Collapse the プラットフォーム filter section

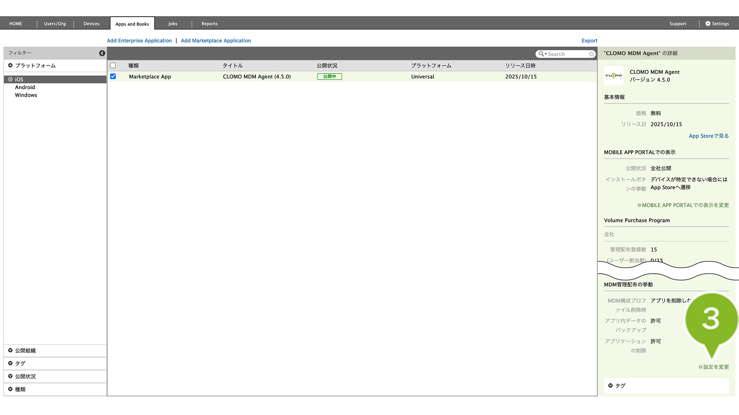point(35,66)
